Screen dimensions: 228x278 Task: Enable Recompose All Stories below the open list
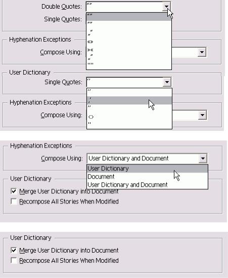[14, 201]
